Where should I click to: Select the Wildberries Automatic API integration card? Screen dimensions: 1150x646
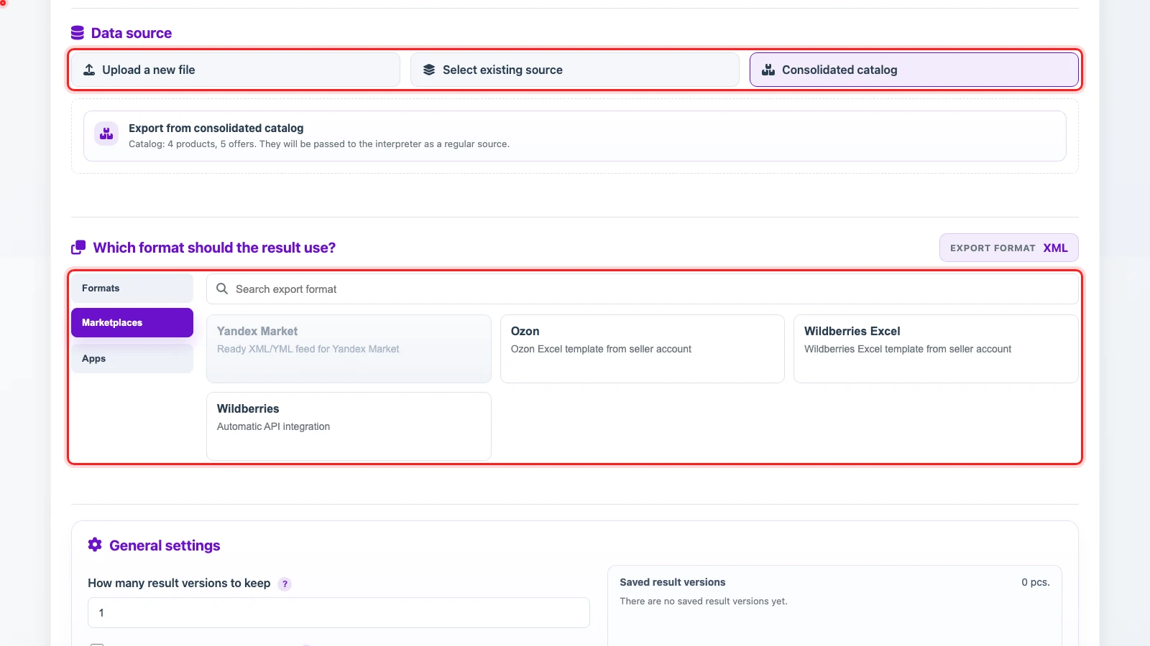tap(349, 426)
